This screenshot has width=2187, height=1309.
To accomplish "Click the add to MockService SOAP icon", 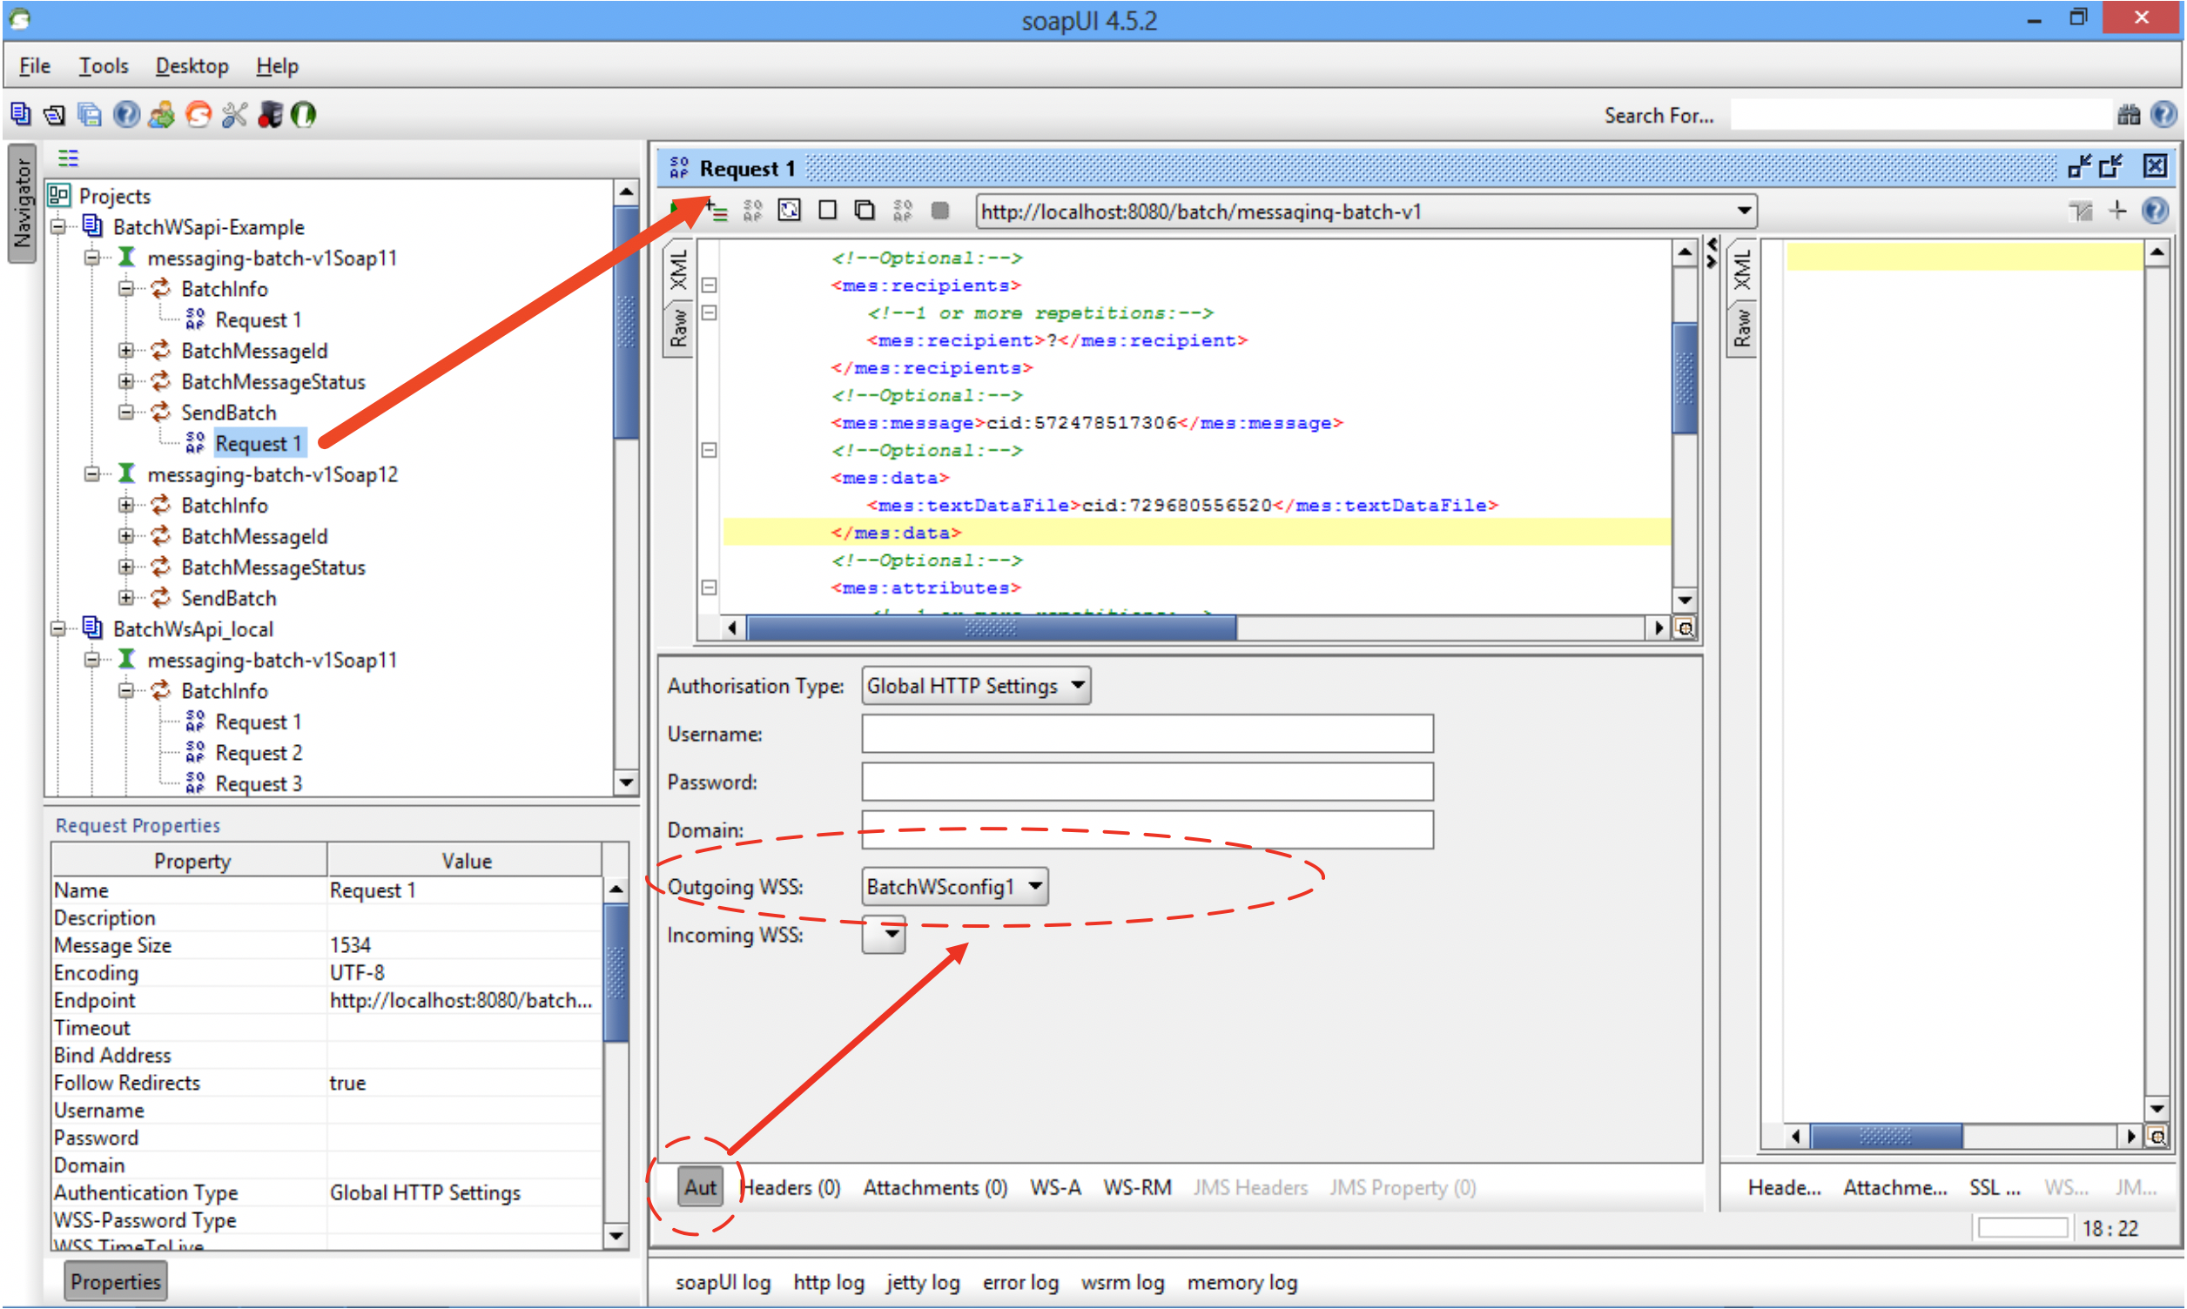I will click(752, 211).
